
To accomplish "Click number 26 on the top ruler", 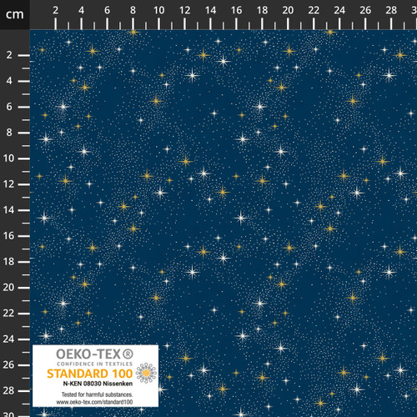I will tap(365, 10).
